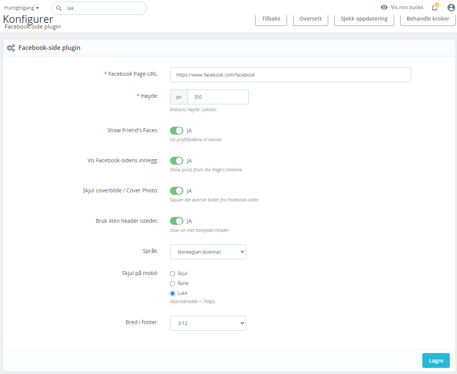Click 'Show posts from the Page's timeline.' hint

[206, 170]
